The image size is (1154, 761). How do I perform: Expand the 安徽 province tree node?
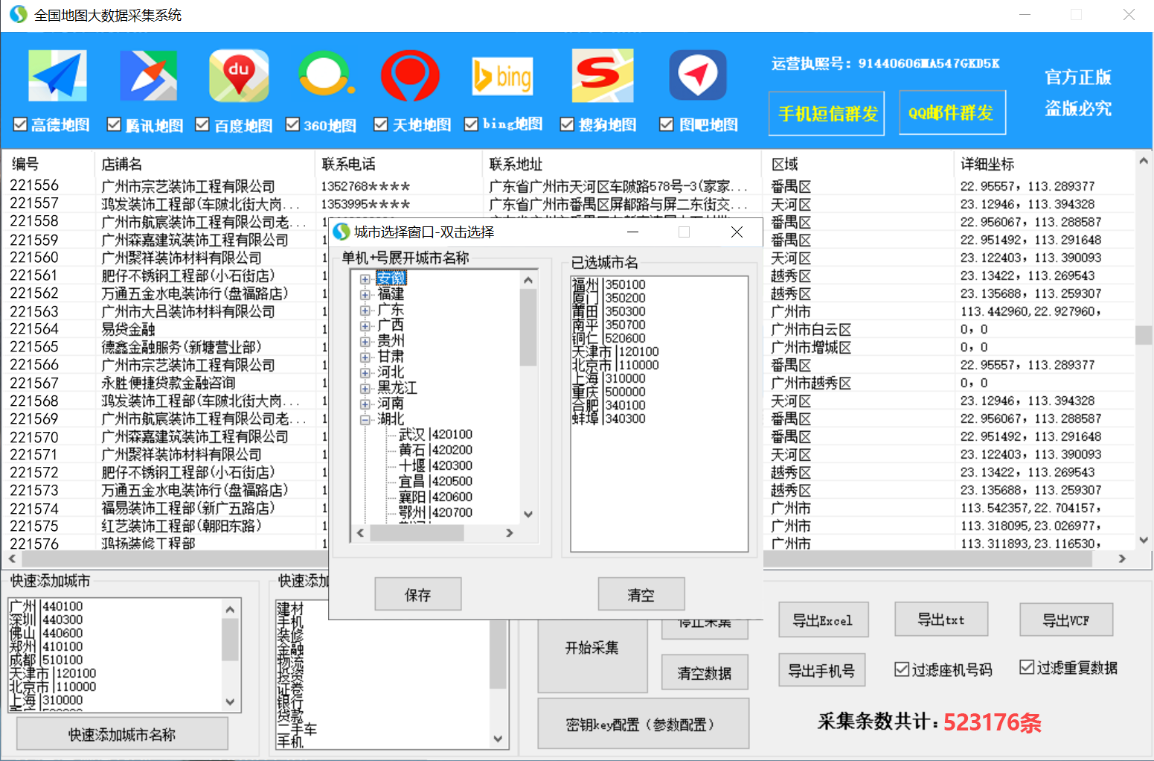(365, 279)
